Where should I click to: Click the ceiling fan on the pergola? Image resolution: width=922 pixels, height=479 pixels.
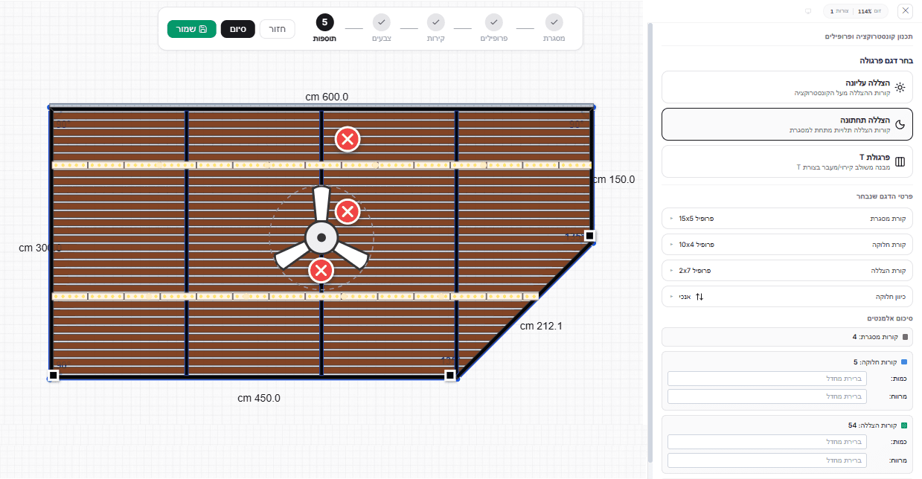pos(321,237)
